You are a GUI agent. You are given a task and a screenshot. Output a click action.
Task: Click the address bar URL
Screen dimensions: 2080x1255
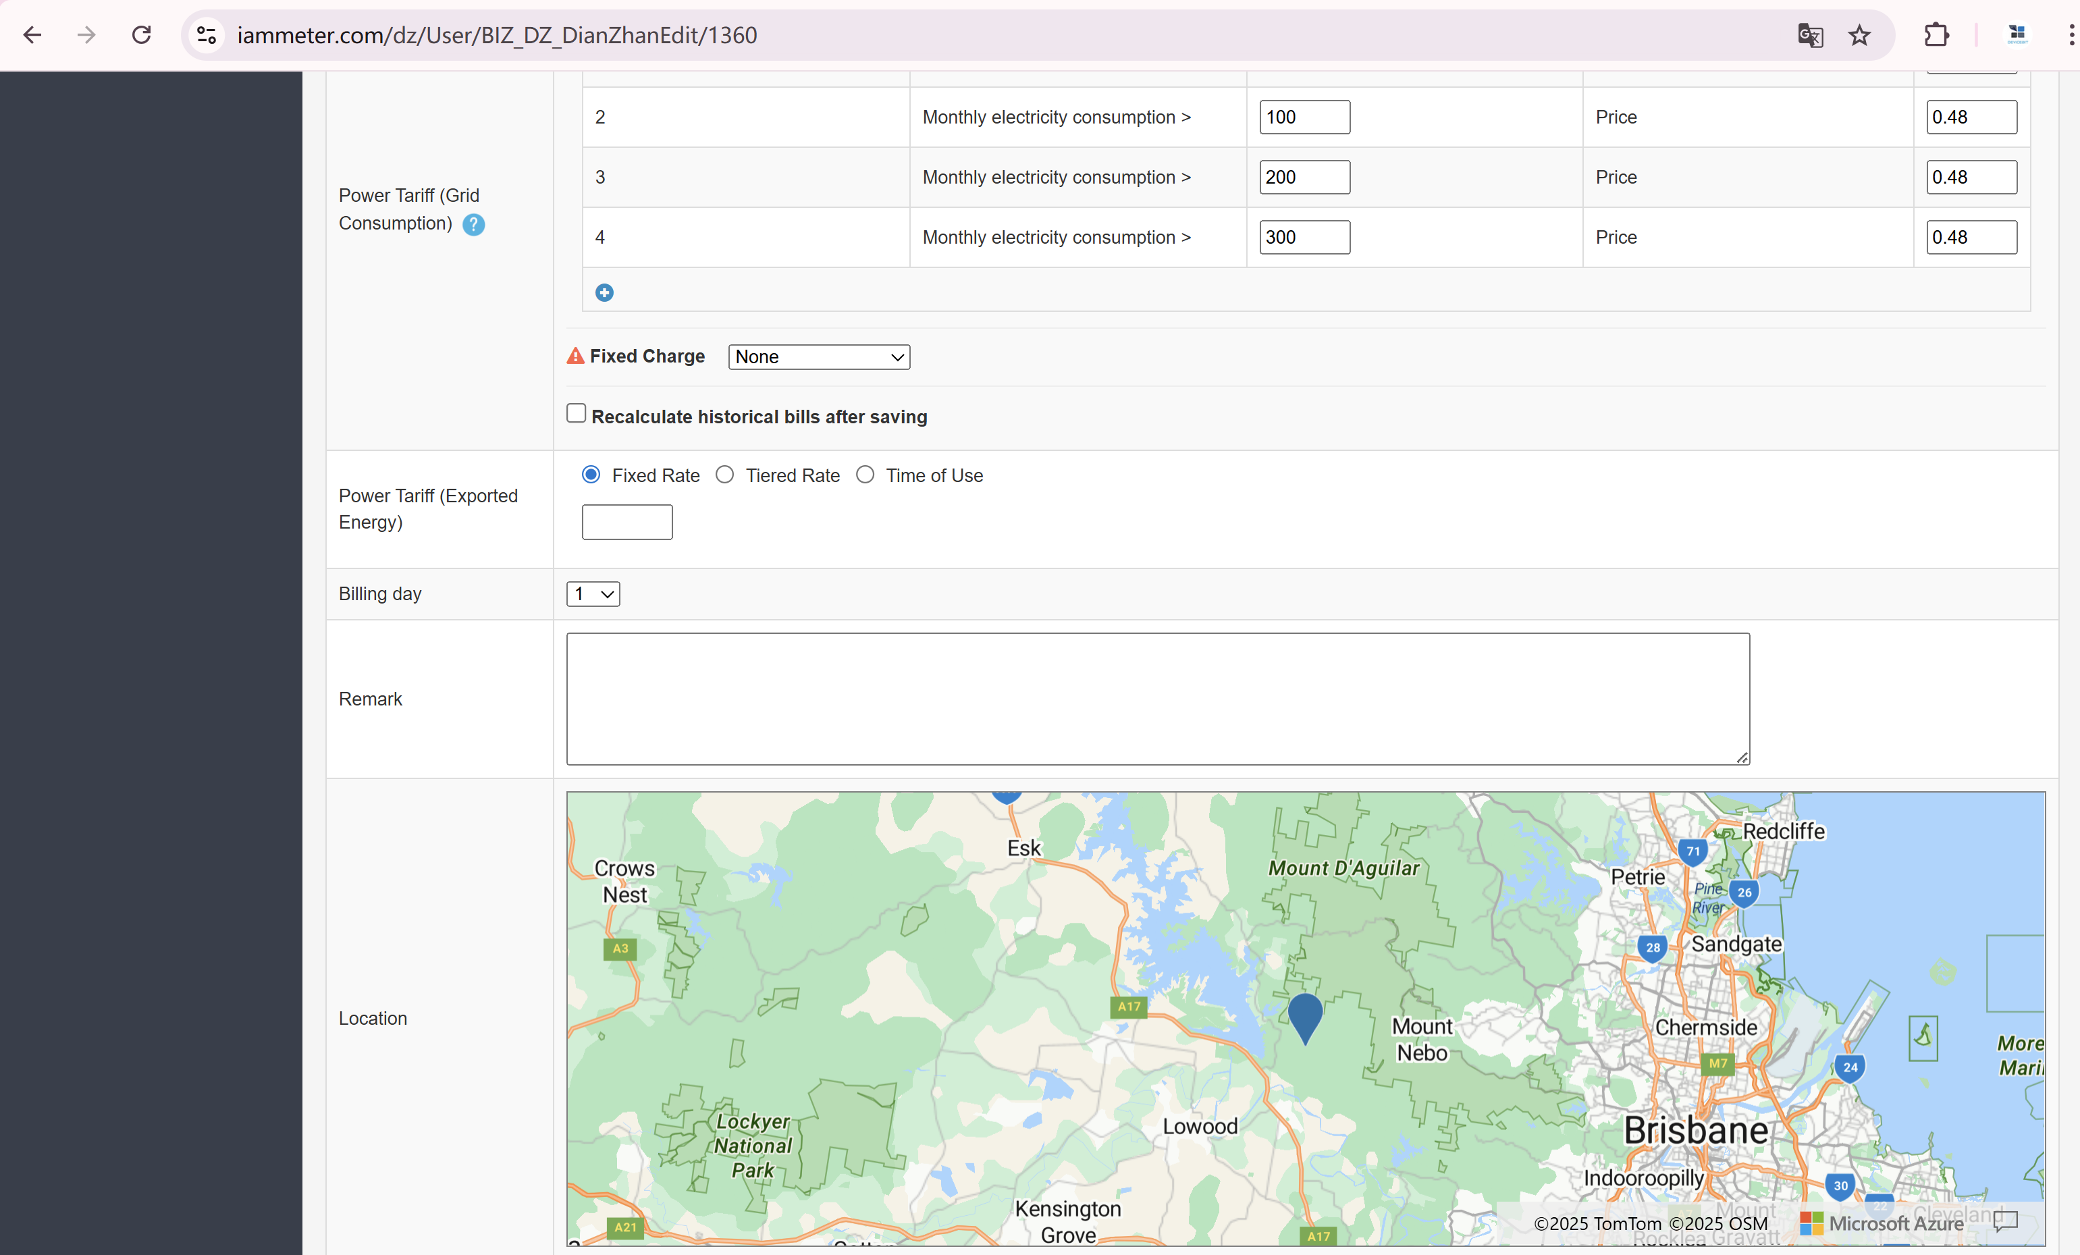click(496, 36)
